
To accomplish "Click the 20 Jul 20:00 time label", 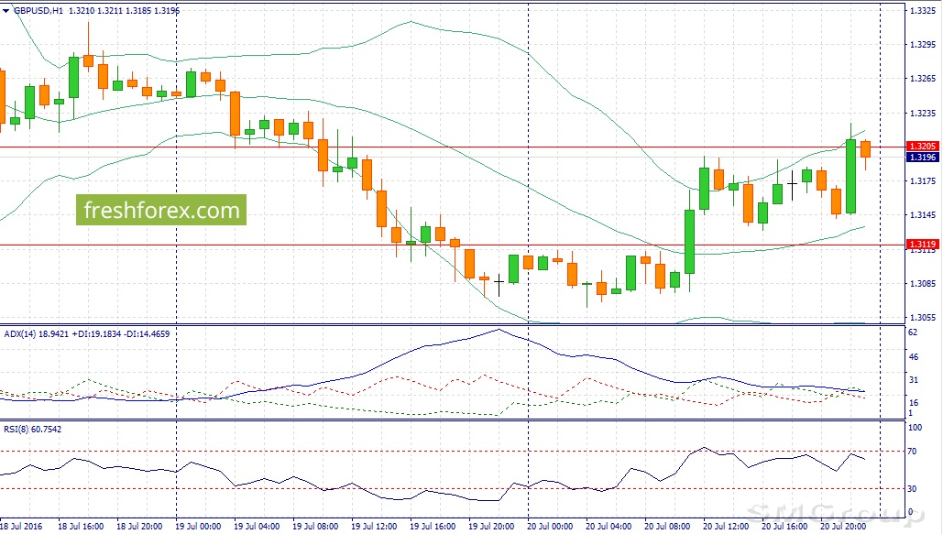I will pyautogui.click(x=841, y=527).
